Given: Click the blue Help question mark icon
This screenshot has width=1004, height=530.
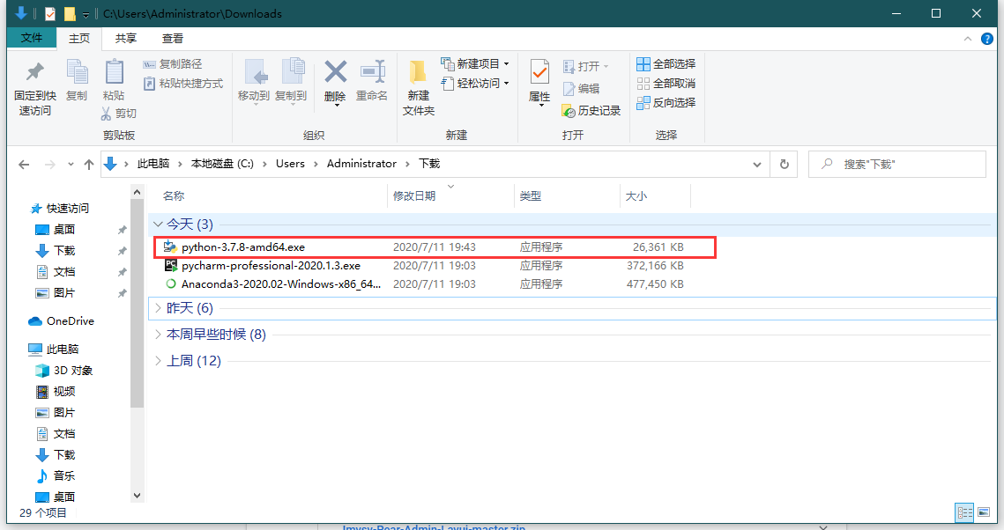Looking at the screenshot, I should click(987, 39).
